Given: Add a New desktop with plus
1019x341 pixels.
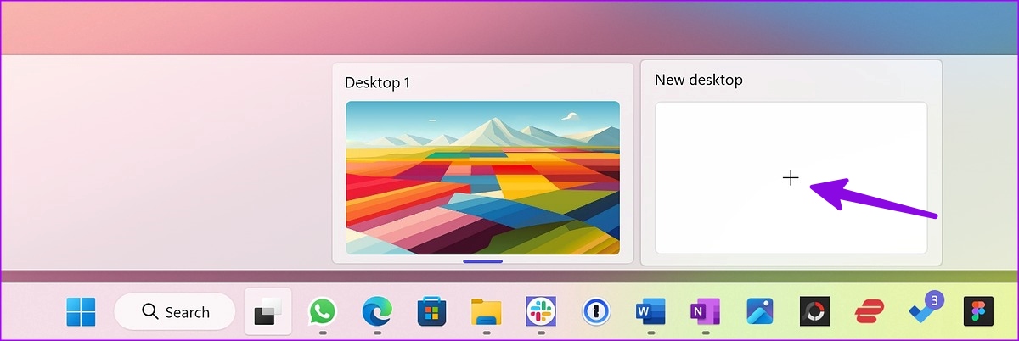Looking at the screenshot, I should tap(791, 177).
